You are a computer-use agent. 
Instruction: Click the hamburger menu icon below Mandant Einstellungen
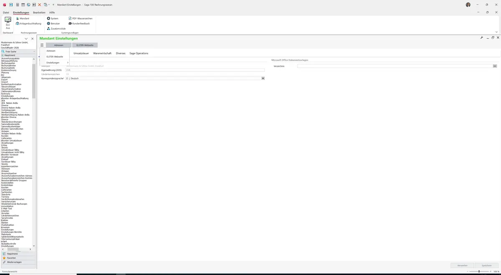(42, 45)
